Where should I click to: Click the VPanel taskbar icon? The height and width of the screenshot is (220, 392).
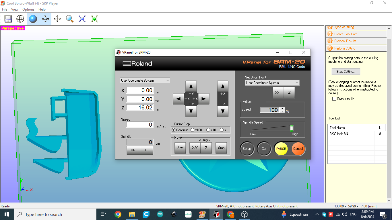coord(216,214)
